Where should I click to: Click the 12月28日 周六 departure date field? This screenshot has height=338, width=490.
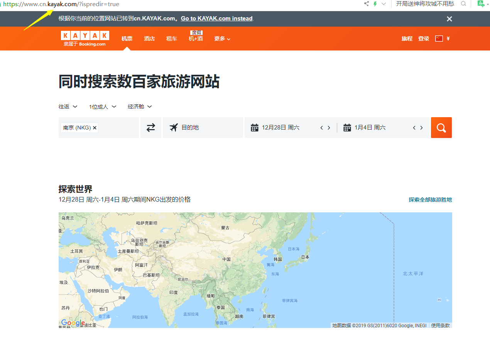[x=280, y=128]
